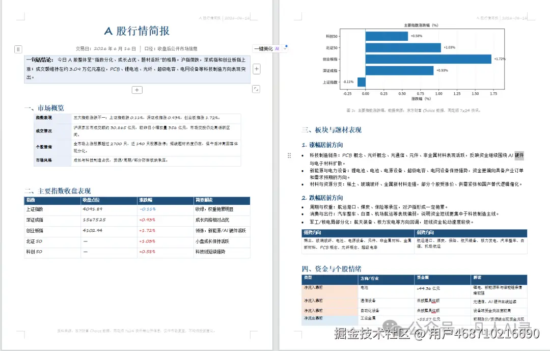The height and width of the screenshot is (351, 550).
Task: Click the heading 三、板块与题材表现
Action: pyautogui.click(x=332, y=130)
